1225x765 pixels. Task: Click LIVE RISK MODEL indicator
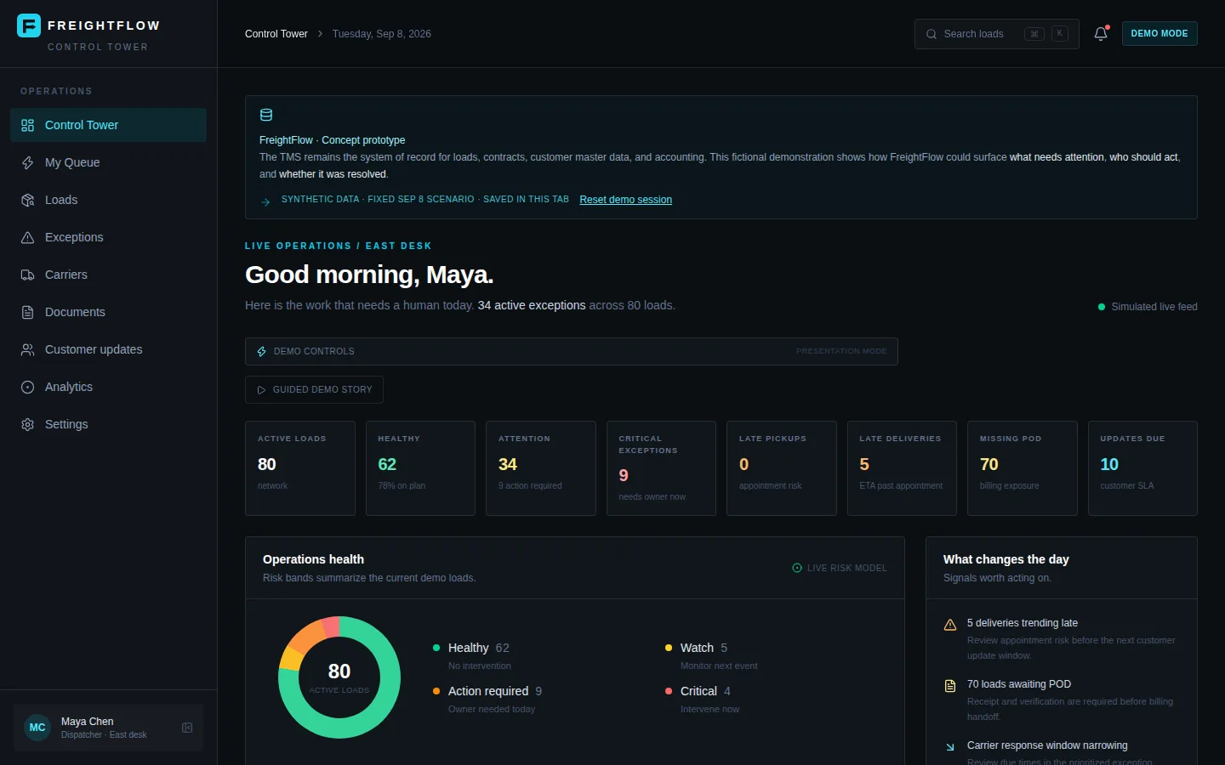click(840, 568)
